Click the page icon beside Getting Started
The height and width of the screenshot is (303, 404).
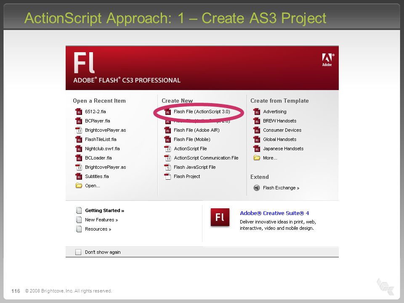pos(79,210)
